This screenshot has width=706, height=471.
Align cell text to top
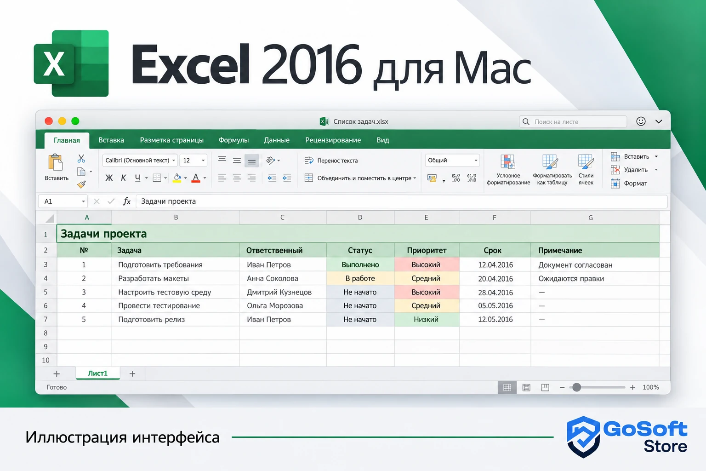tap(222, 159)
